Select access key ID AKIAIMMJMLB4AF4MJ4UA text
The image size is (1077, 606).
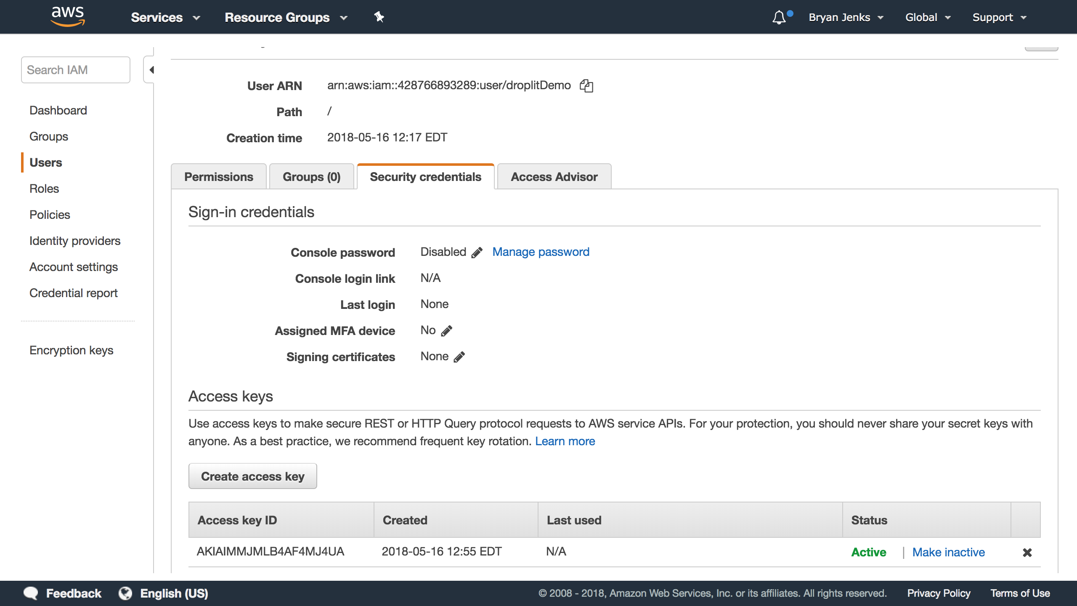(x=271, y=552)
